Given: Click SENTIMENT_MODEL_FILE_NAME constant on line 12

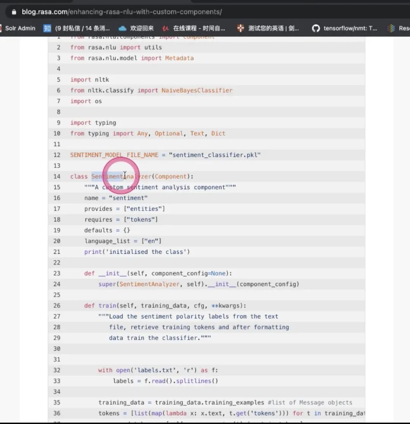Looking at the screenshot, I should 114,155.
